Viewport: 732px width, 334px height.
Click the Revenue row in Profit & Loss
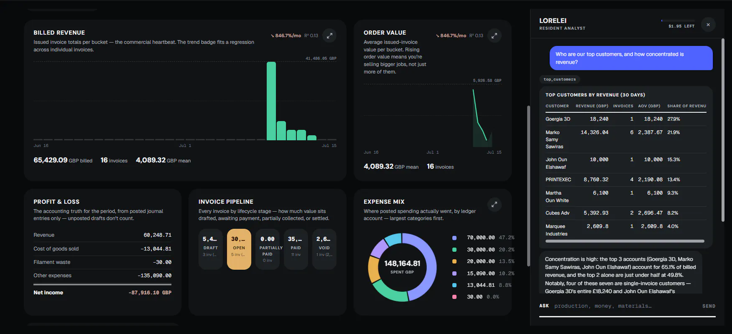pos(102,235)
